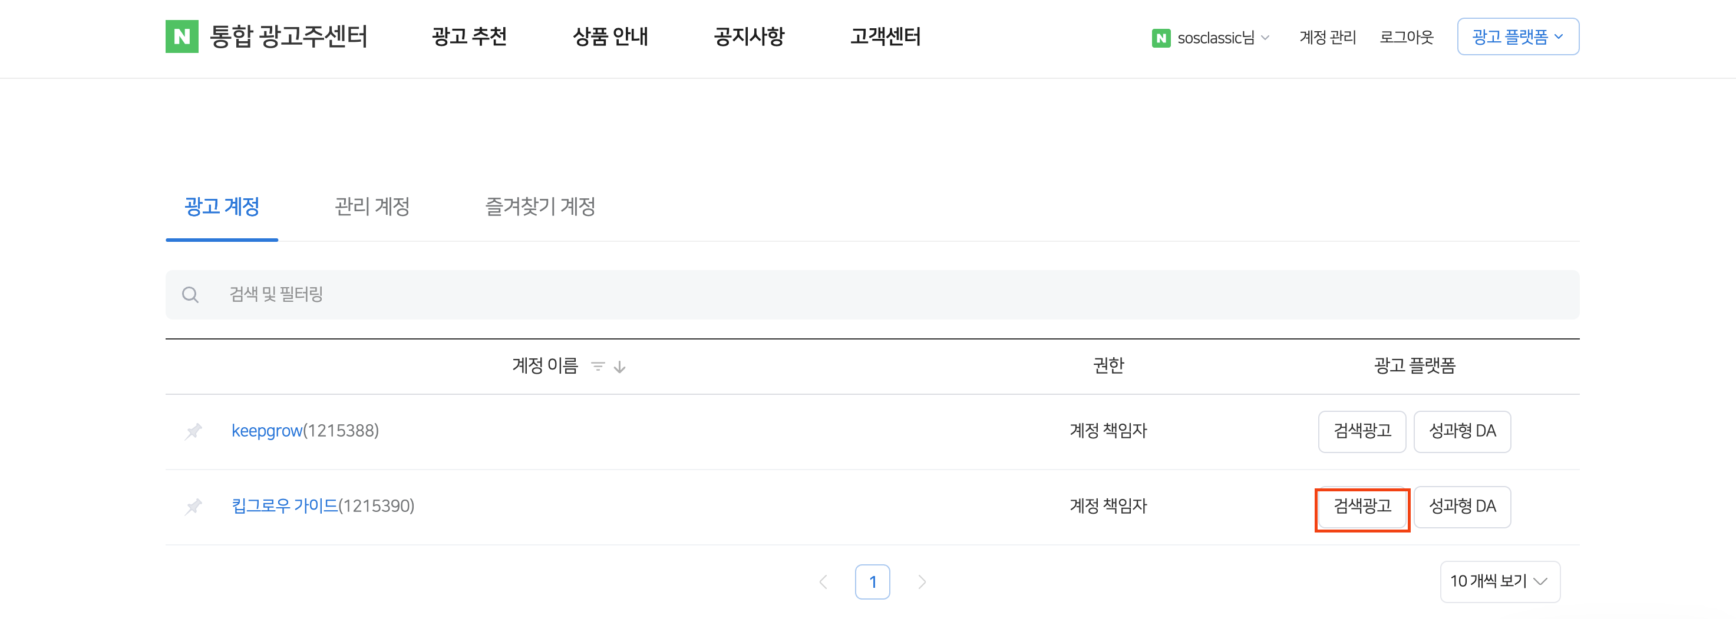
Task: Open the 광고 추천 menu
Action: (469, 36)
